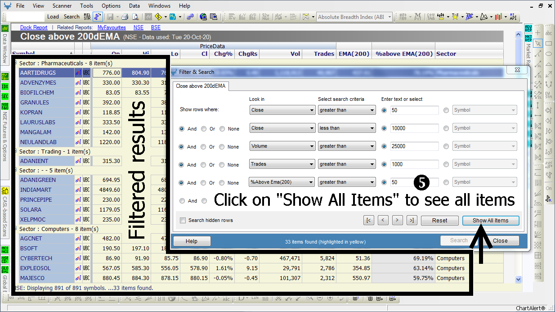This screenshot has height=312, width=555.
Task: Open print preview from the toolbar
Action: pyautogui.click(x=135, y=17)
